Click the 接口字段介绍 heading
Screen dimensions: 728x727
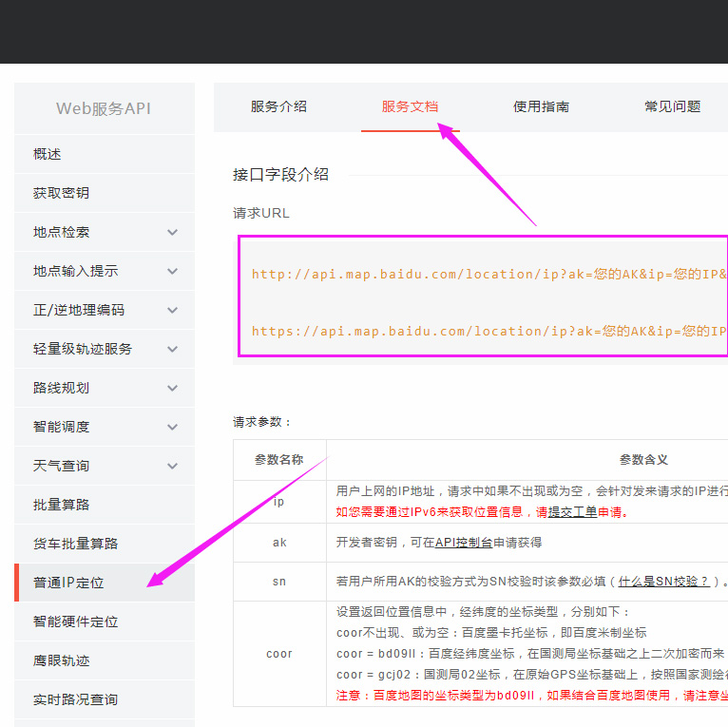coord(280,175)
